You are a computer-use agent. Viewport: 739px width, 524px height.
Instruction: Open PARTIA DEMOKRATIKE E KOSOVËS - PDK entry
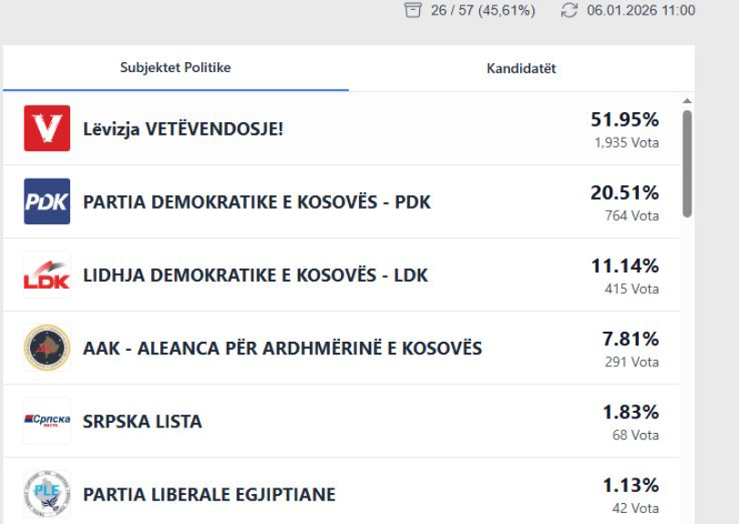tap(257, 202)
